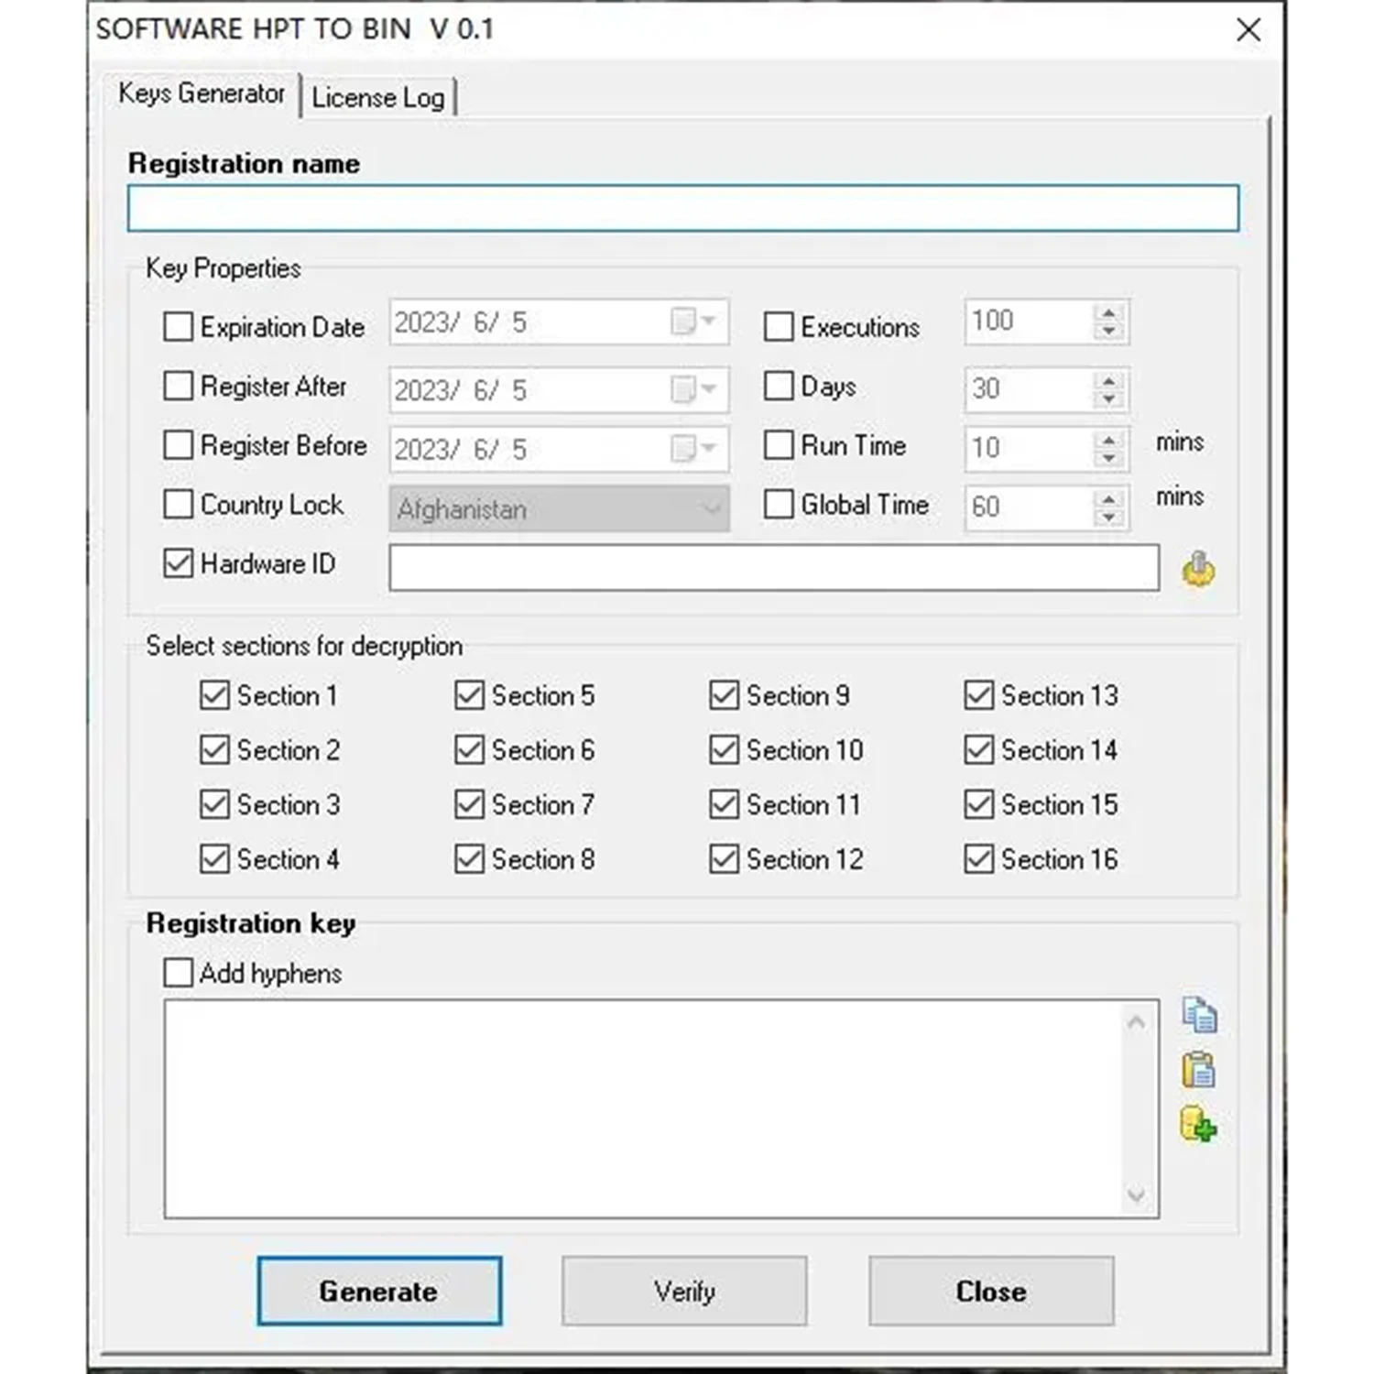Uncheck Section 8

[x=469, y=859]
